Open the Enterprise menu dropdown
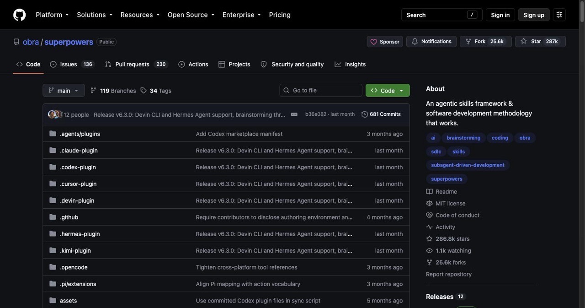Viewport: 585px width, 308px height. point(242,15)
